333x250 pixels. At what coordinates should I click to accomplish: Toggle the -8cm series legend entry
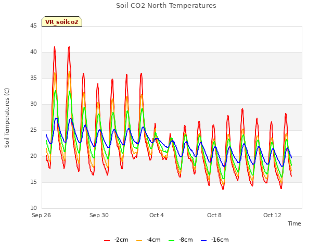pos(181,240)
